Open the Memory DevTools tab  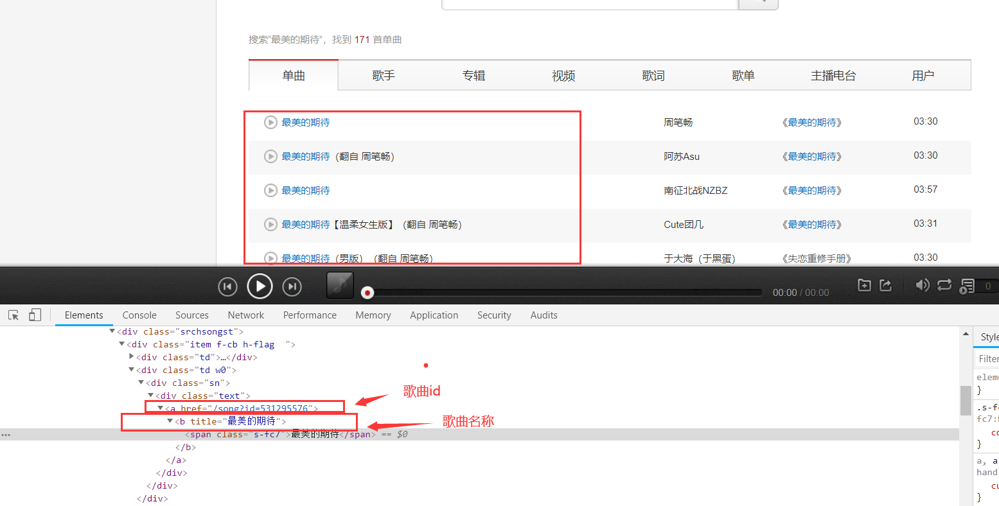click(373, 315)
